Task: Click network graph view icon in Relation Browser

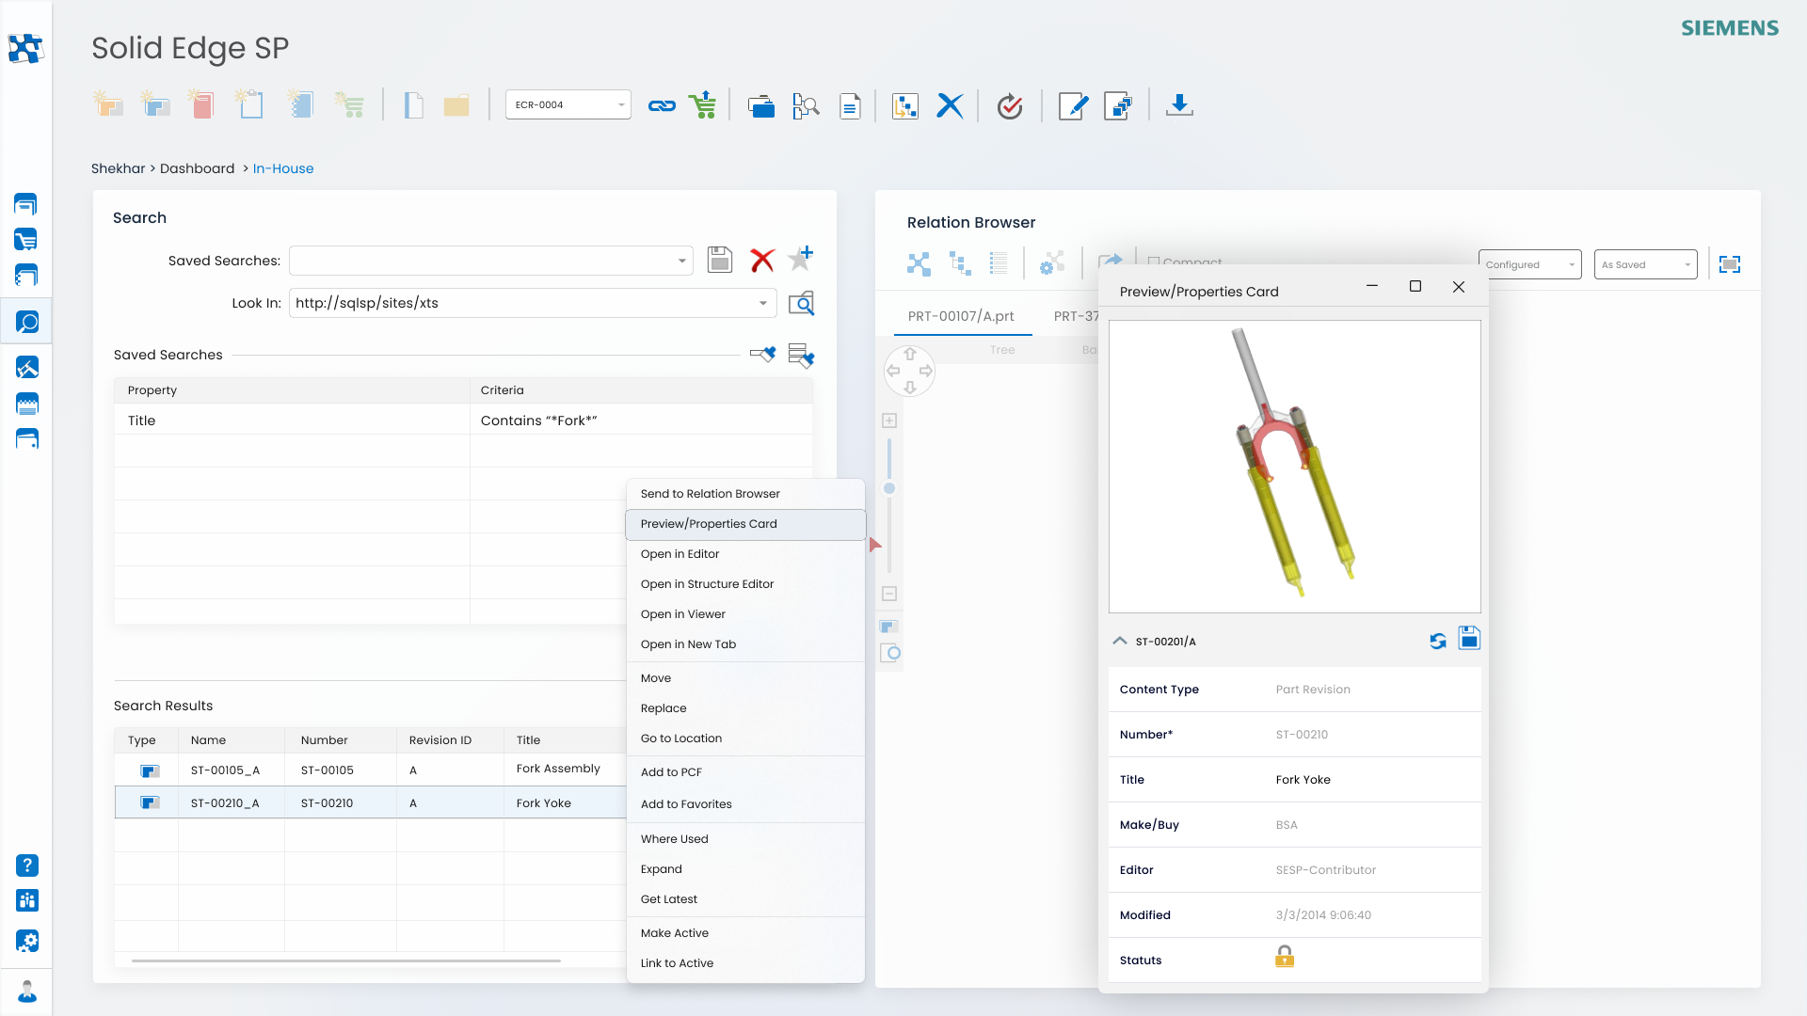Action: [x=919, y=263]
